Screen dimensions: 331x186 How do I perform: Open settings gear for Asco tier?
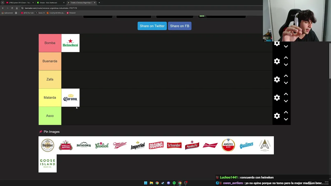277,116
